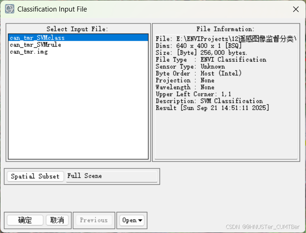Viewport: 306px width, 233px height.
Task: Select can_tmr_SVMrule in the input file list
Action: 78,45
